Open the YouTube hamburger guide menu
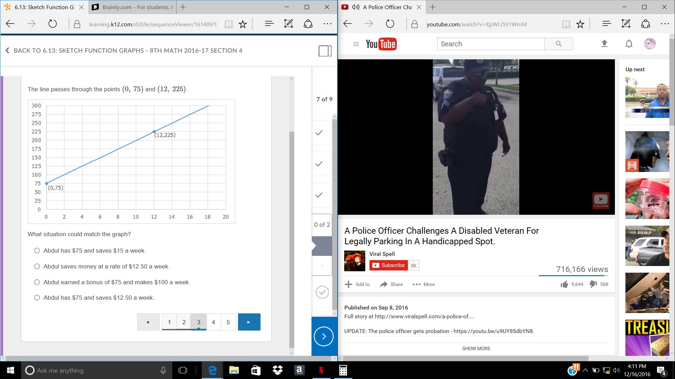Image resolution: width=675 pixels, height=379 pixels. (356, 44)
